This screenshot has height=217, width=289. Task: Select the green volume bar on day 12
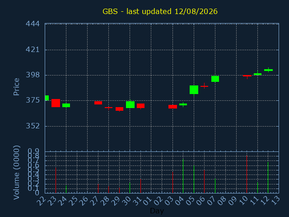point(268,178)
